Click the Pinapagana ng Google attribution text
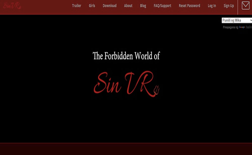This screenshot has height=155, width=252. click(x=230, y=28)
